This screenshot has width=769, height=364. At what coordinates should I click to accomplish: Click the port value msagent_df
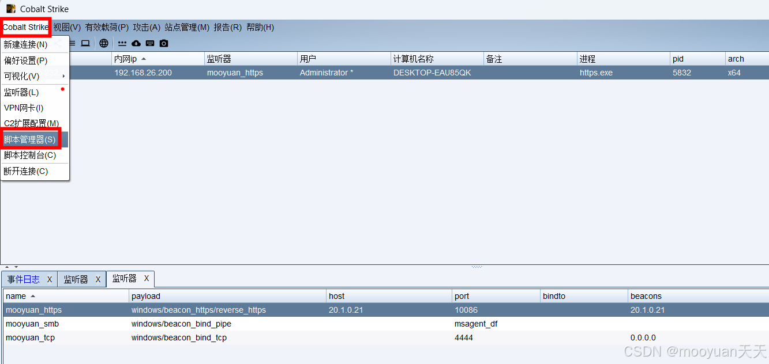(x=476, y=324)
